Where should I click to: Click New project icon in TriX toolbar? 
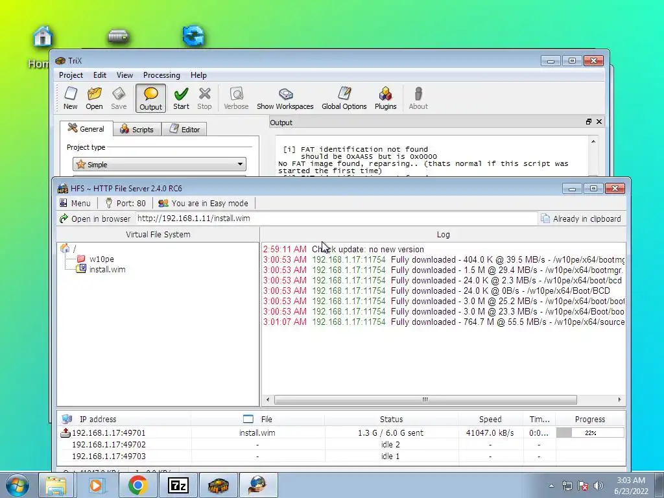[70, 99]
